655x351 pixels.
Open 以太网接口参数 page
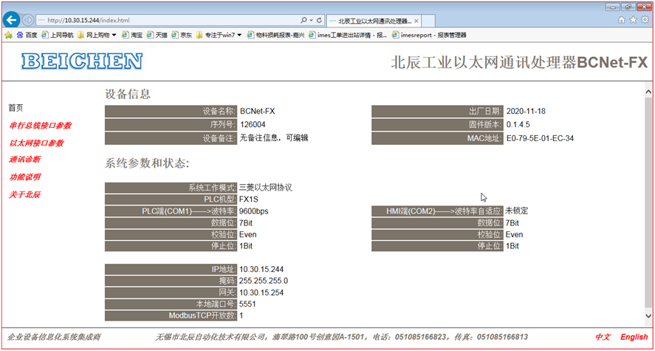36,143
